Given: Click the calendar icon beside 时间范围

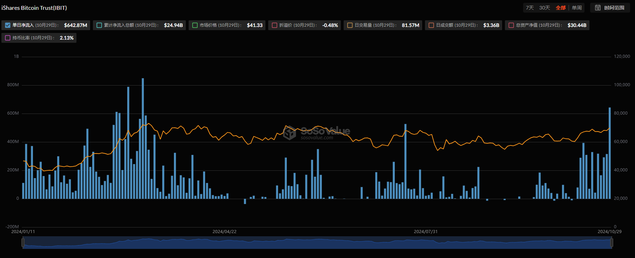Looking at the screenshot, I should pyautogui.click(x=598, y=8).
